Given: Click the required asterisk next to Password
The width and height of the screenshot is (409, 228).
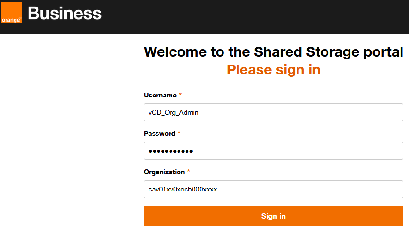Looking at the screenshot, I should (179, 133).
